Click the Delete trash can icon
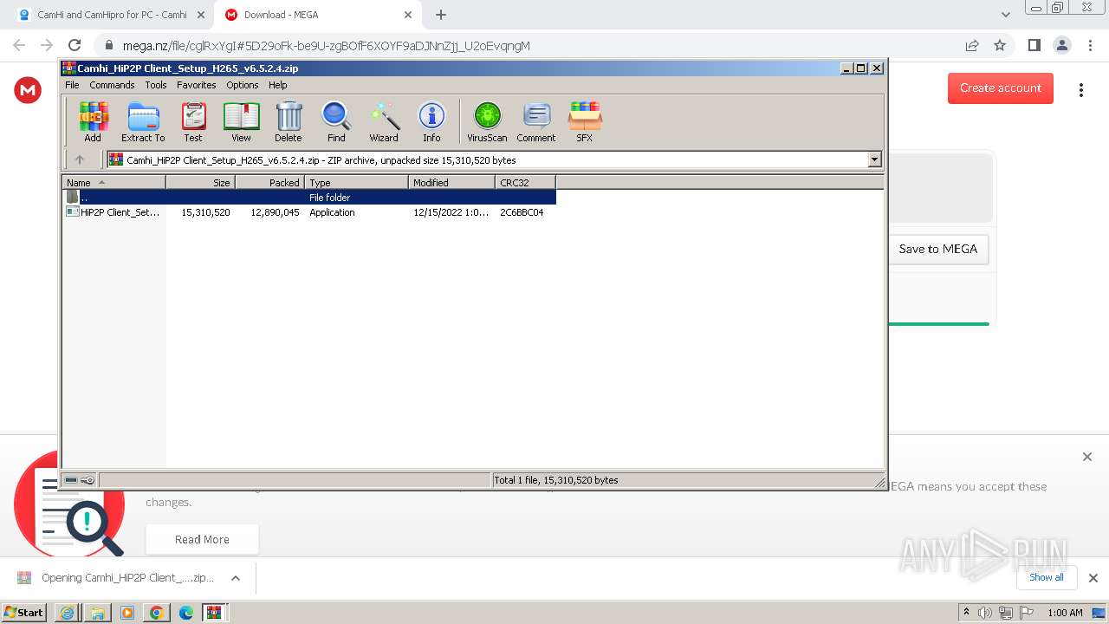The image size is (1109, 624). coord(289,121)
